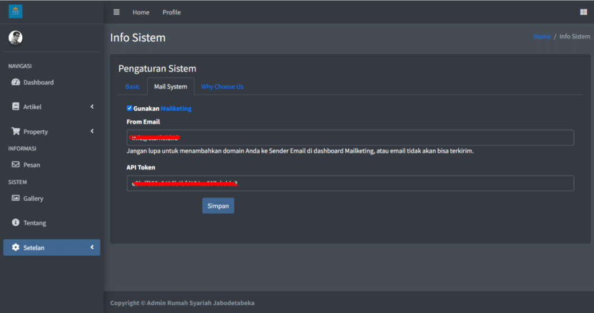
Task: Open the Dashboard gauge icon
Action: coord(16,82)
